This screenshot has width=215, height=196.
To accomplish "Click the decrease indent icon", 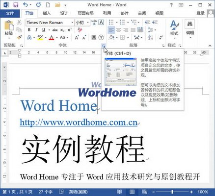I will [148, 22].
